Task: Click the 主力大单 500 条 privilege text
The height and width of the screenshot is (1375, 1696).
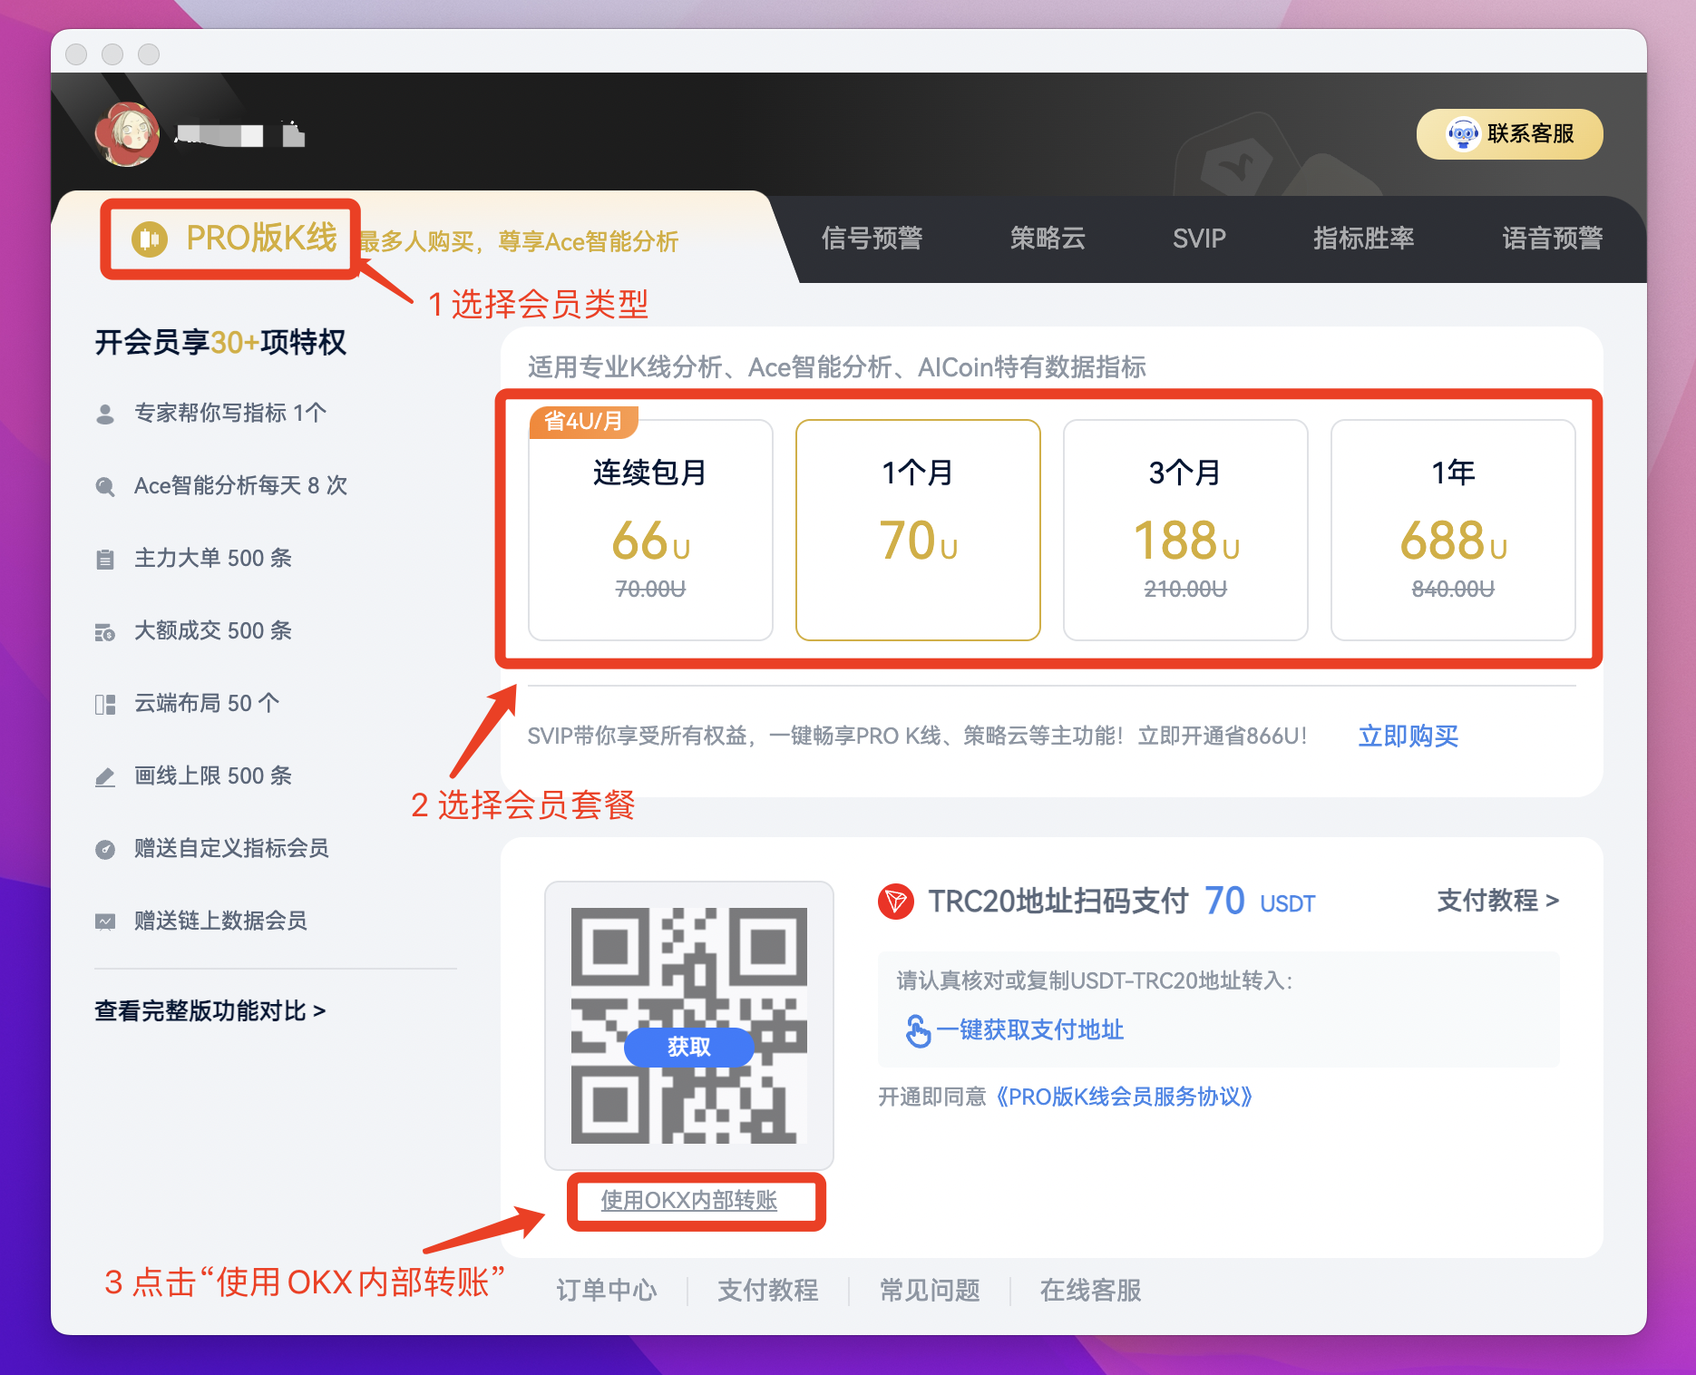Action: tap(213, 559)
